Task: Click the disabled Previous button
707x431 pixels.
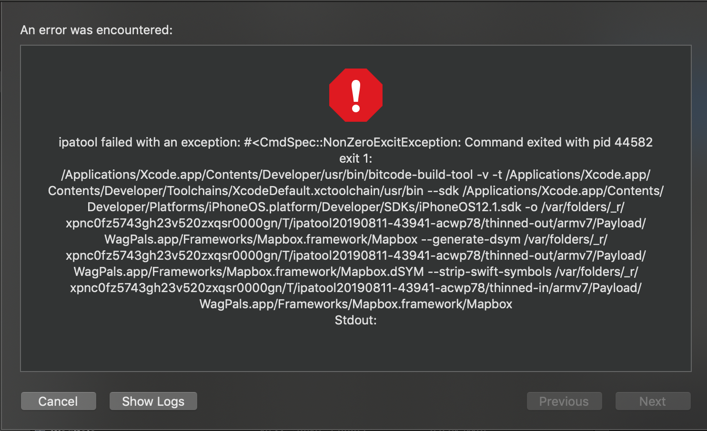Action: pyautogui.click(x=564, y=401)
